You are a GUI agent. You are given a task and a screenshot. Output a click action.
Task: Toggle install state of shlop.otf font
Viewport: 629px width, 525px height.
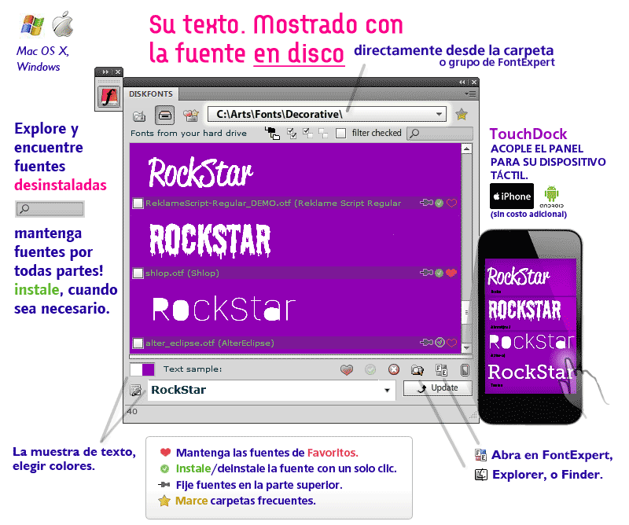point(440,274)
